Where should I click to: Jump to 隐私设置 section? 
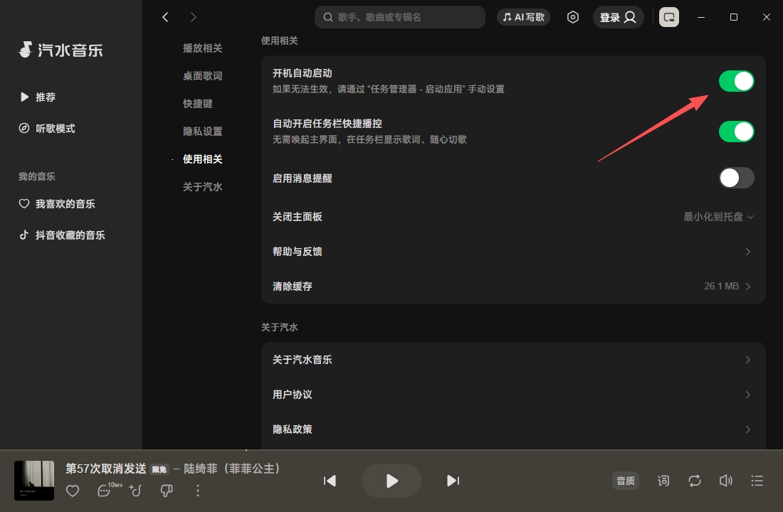(x=202, y=132)
